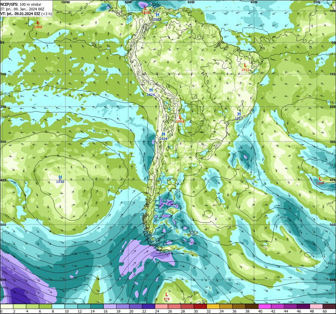Click the legend value label 30
The image size is (336, 314).
(196, 311)
